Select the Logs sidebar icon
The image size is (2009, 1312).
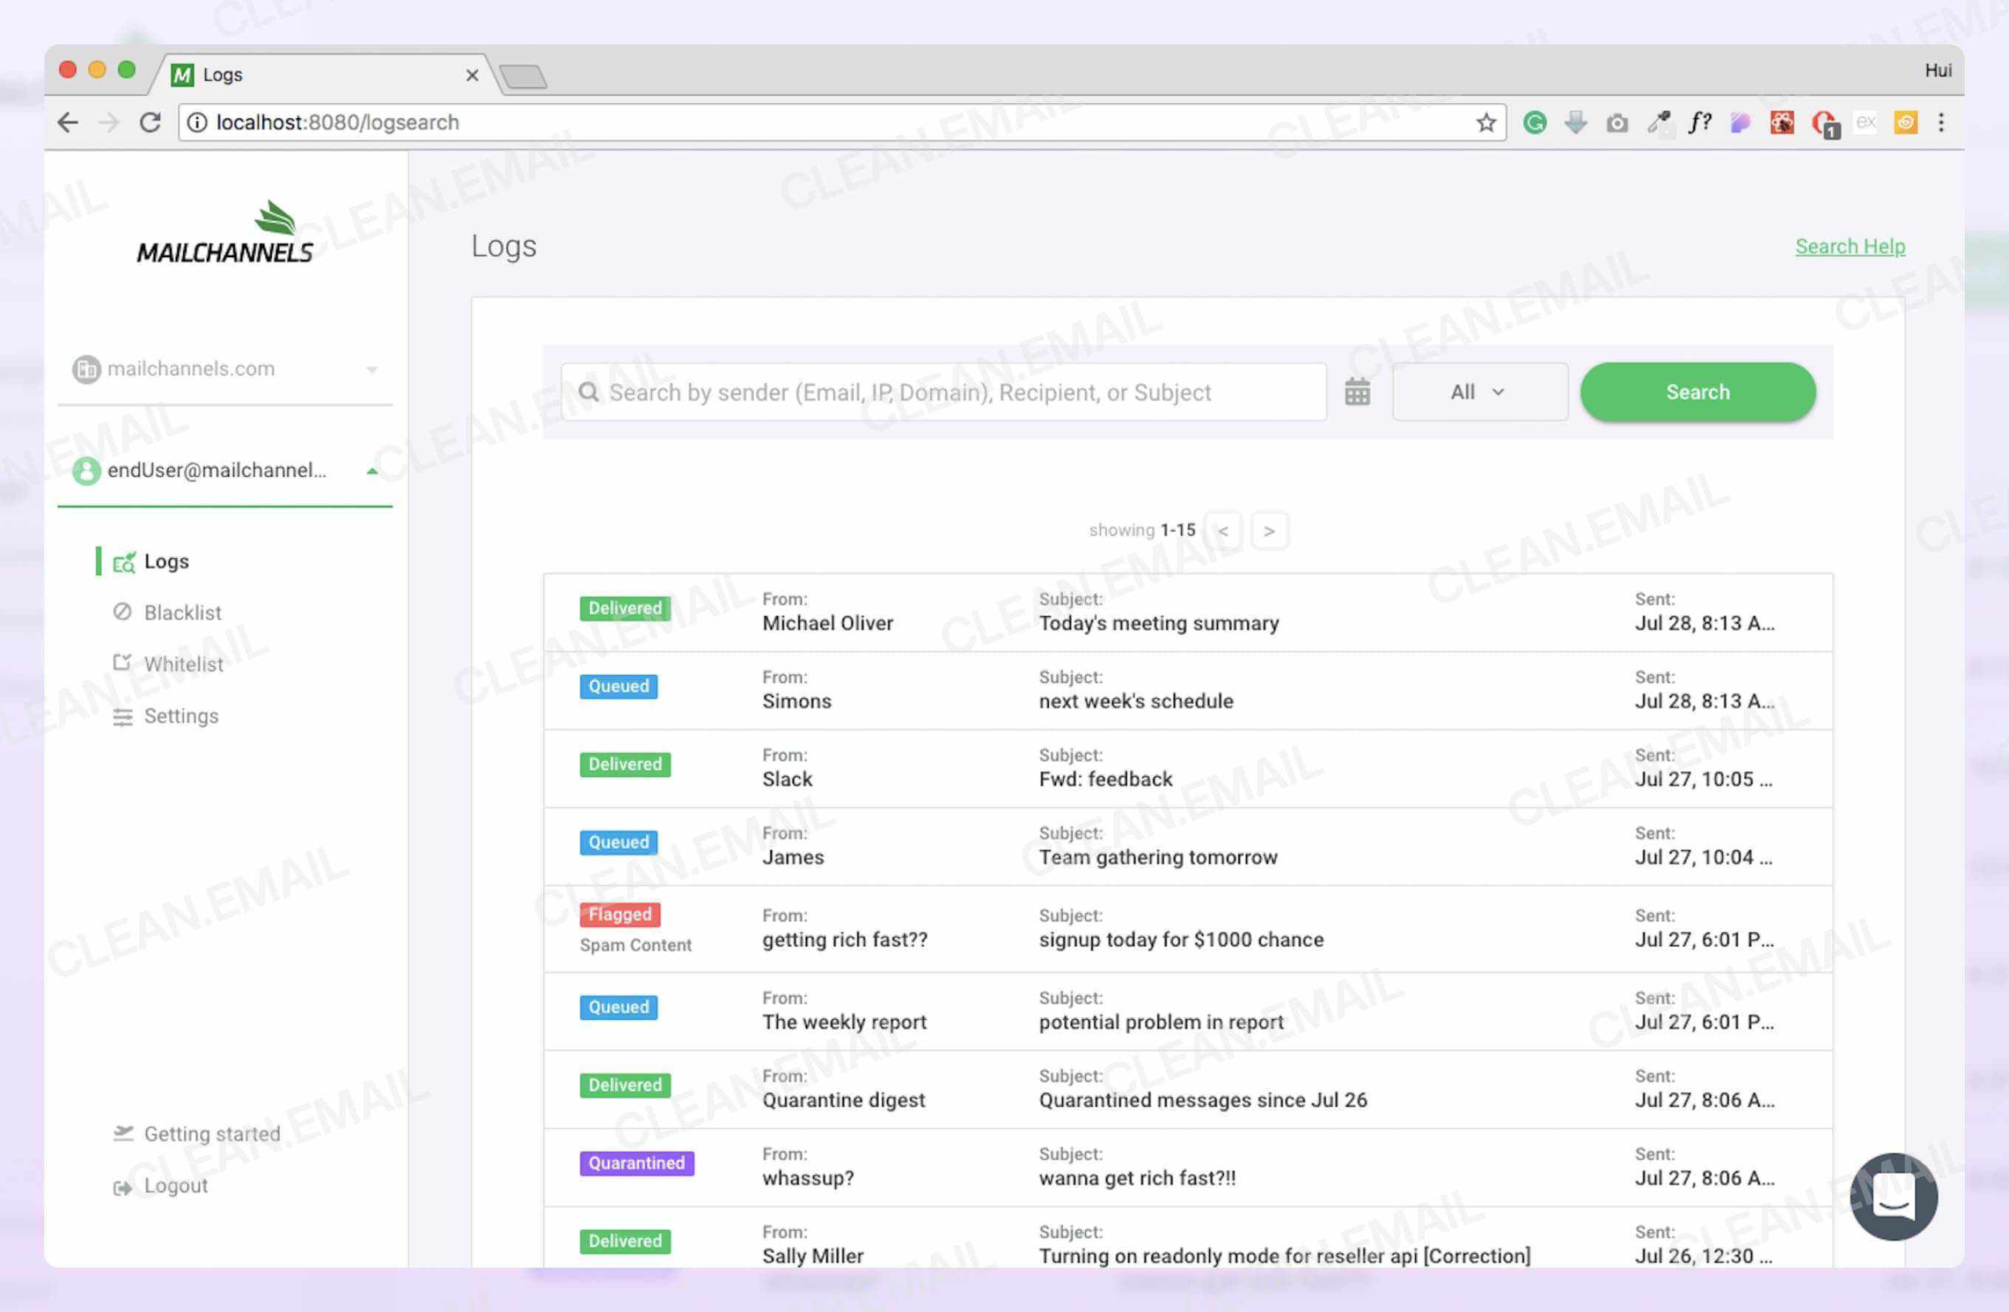(x=123, y=561)
